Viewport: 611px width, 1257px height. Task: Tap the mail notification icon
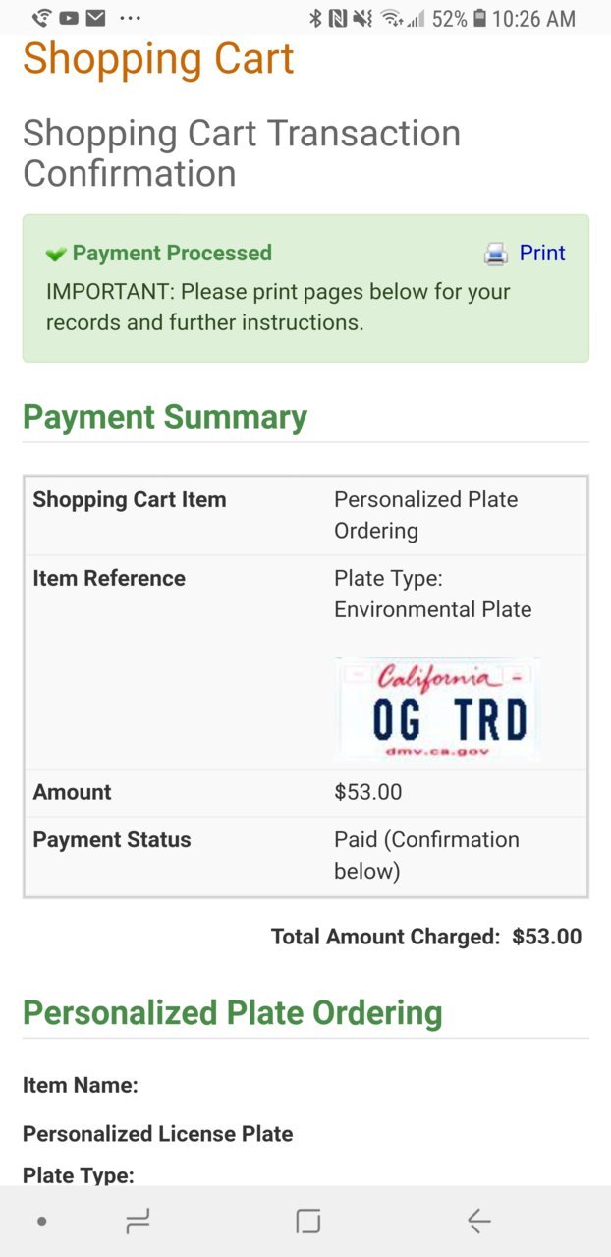[95, 18]
